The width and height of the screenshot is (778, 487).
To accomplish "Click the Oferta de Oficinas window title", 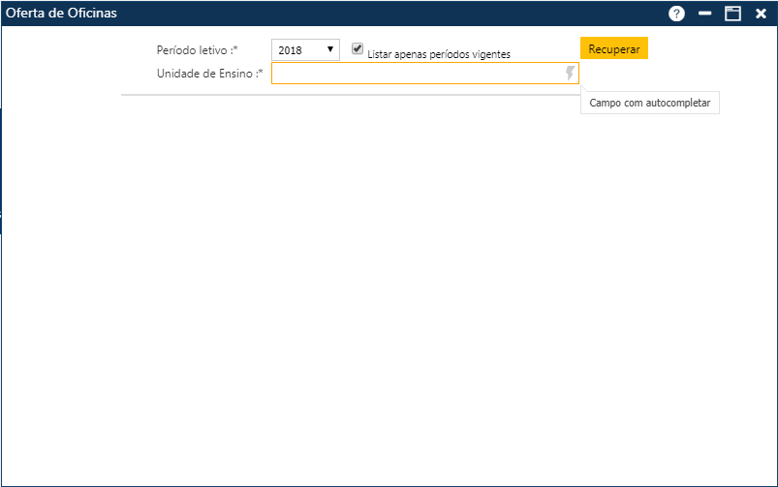I will point(62,13).
